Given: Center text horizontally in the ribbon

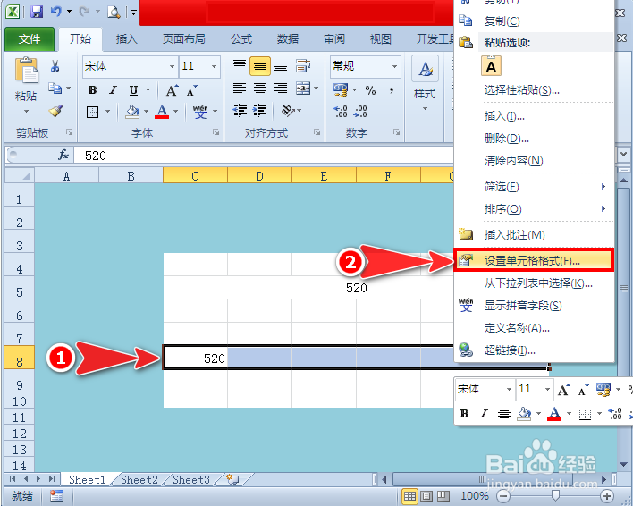Looking at the screenshot, I should click(x=260, y=89).
